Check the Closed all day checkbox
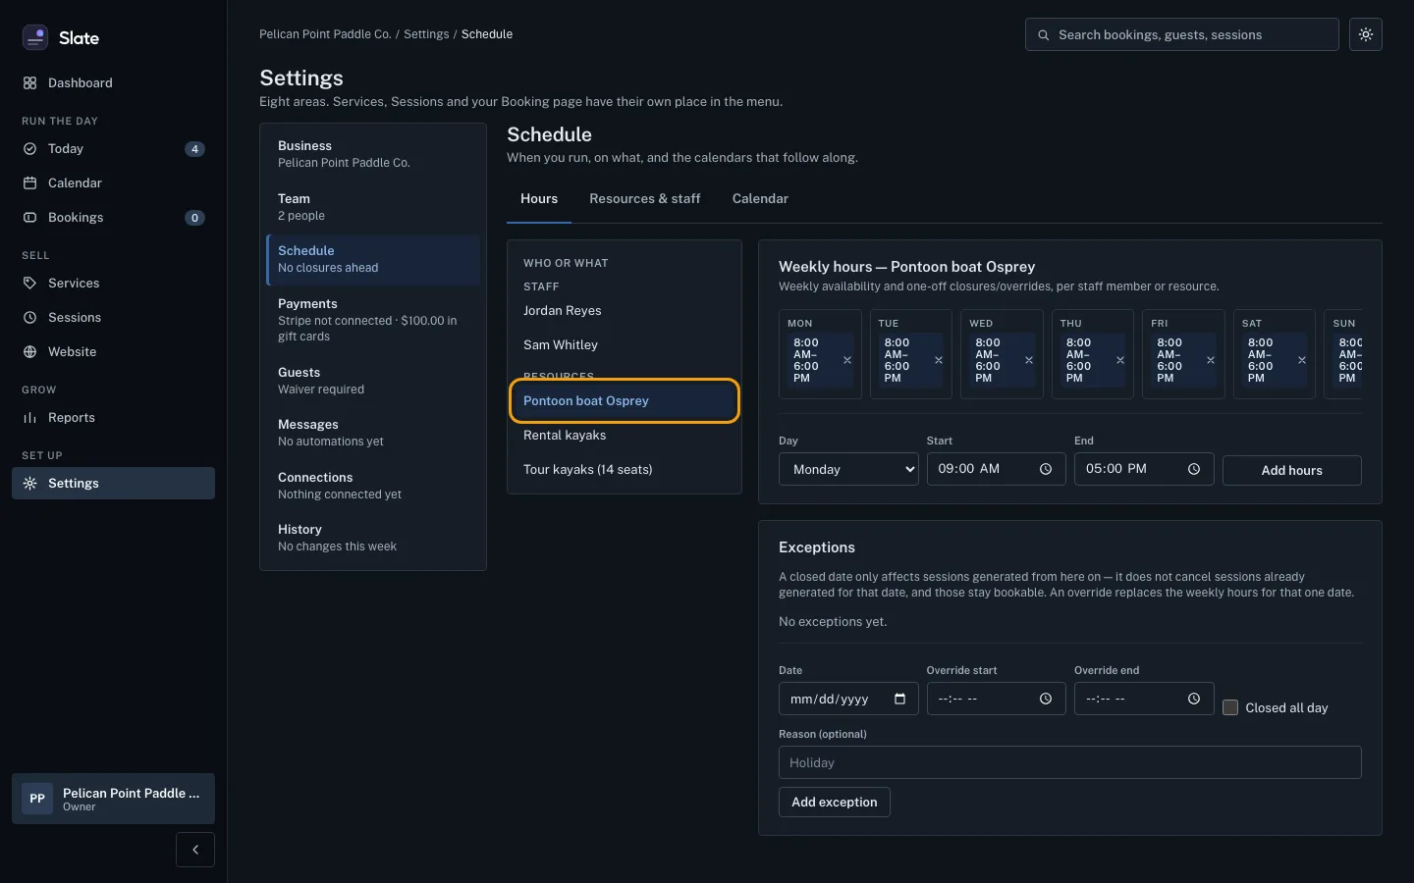Viewport: 1414px width, 883px height. coord(1230,707)
